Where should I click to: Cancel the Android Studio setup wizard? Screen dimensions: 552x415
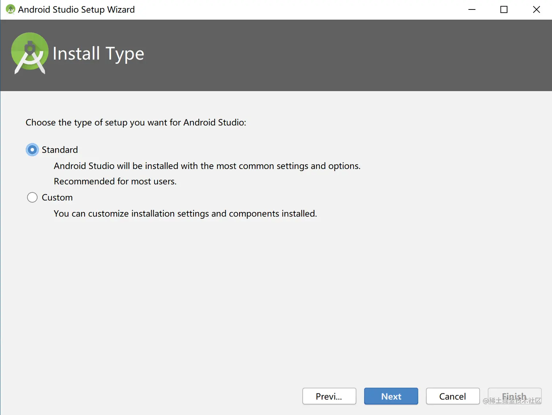pyautogui.click(x=453, y=396)
